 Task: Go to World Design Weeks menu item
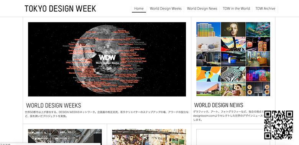[166, 8]
